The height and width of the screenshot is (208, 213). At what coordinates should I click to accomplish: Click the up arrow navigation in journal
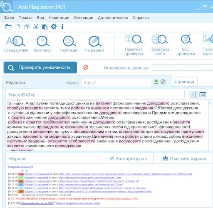[x=27, y=171]
